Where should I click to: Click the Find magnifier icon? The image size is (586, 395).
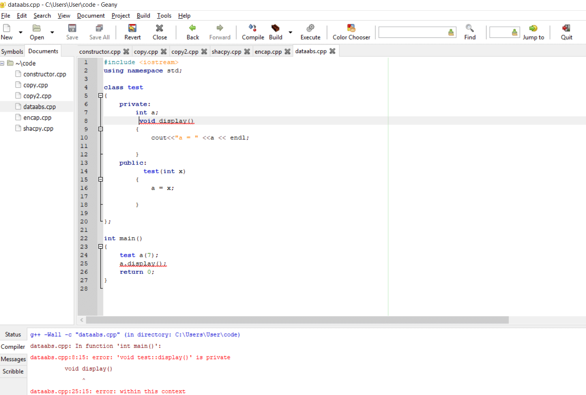(470, 28)
